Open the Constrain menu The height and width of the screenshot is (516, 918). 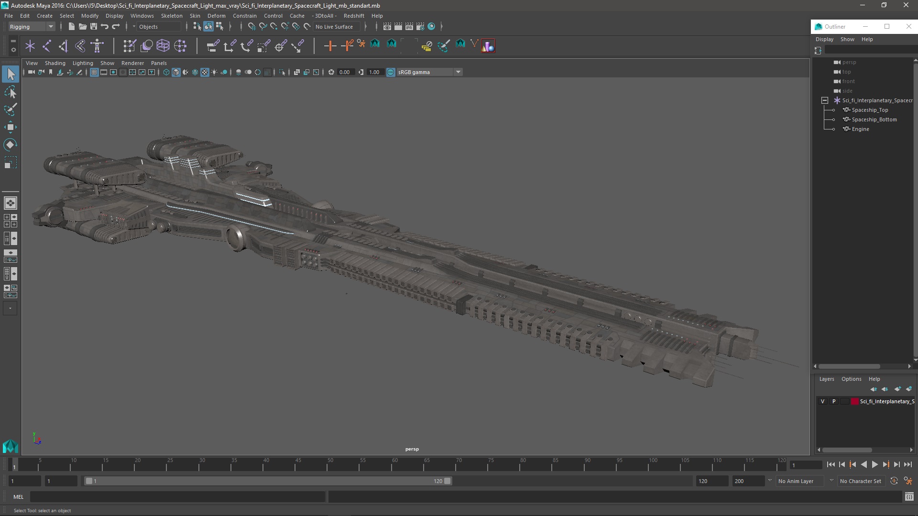[x=245, y=16]
